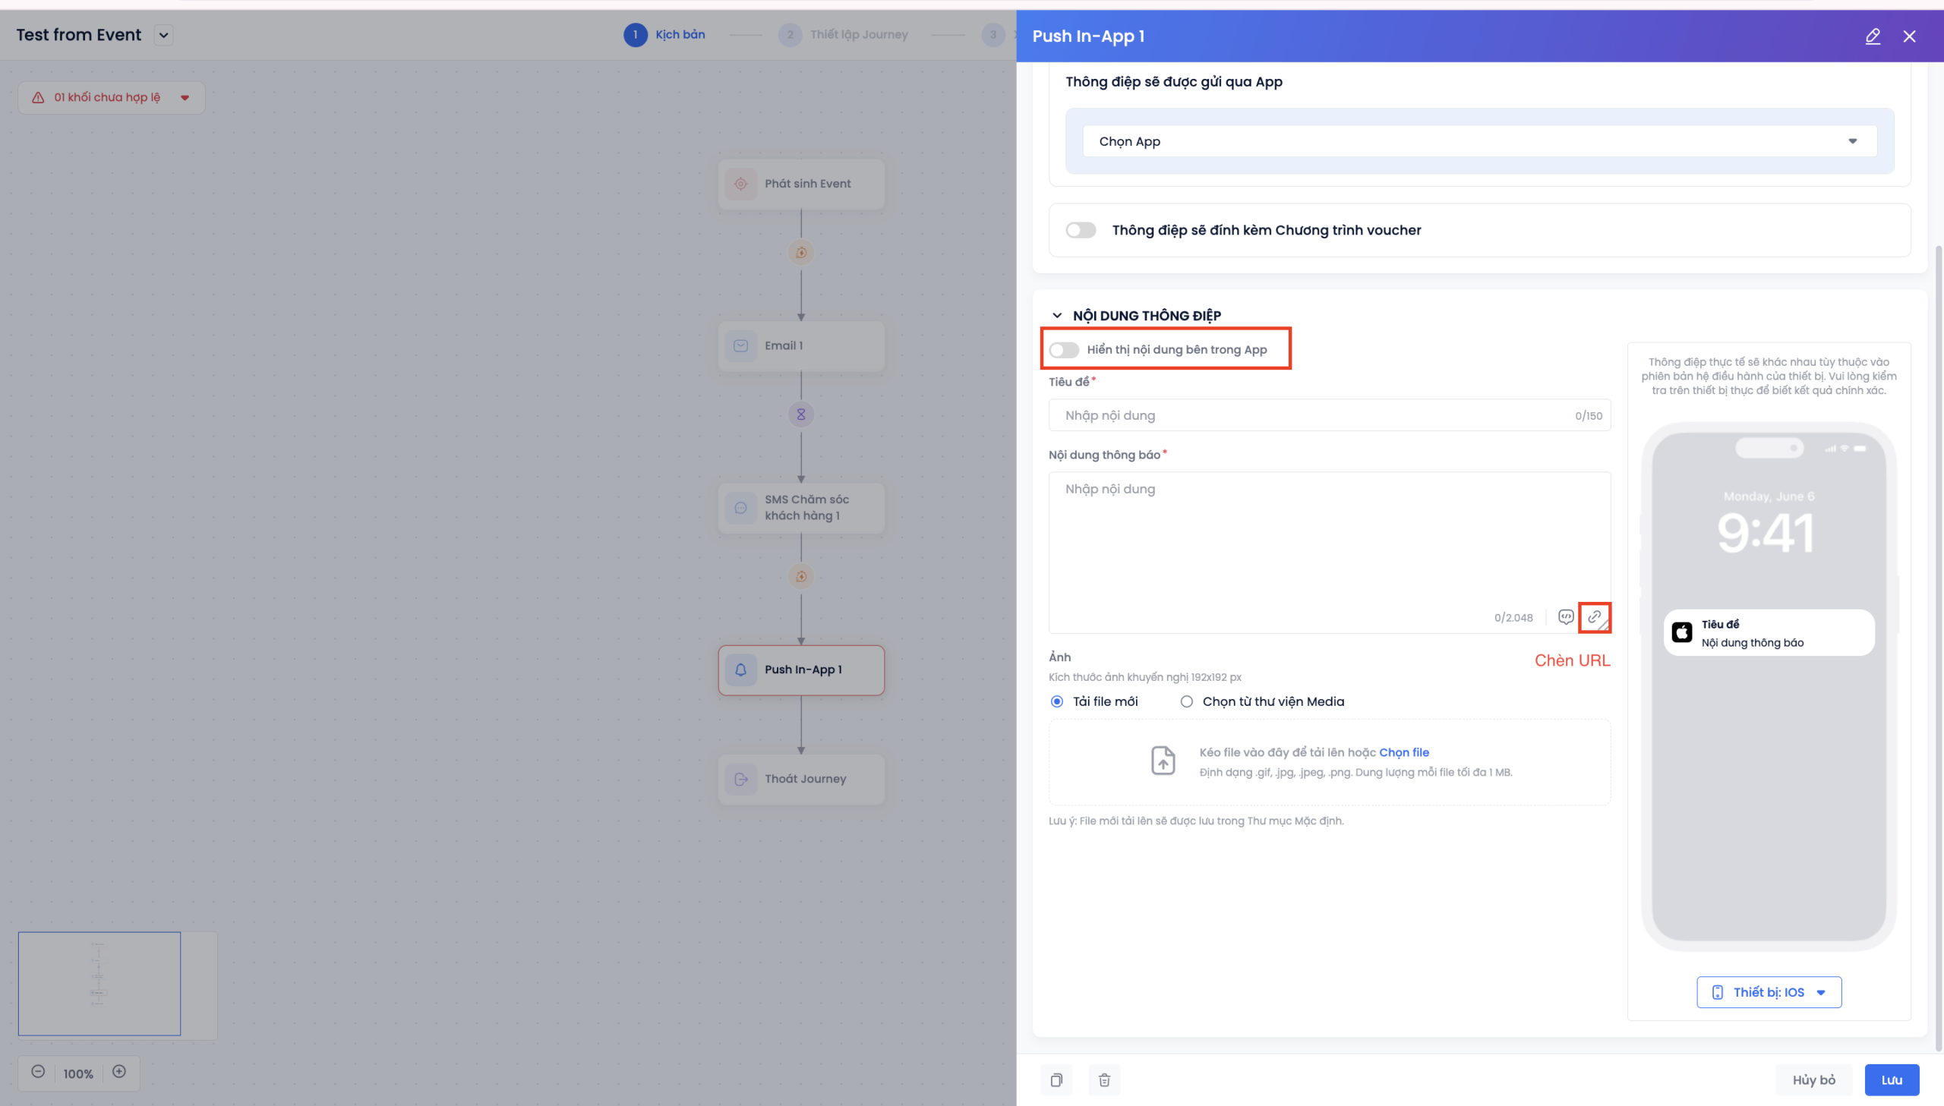The image size is (1944, 1106).
Task: Click the zoom in plus icon
Action: 119,1072
